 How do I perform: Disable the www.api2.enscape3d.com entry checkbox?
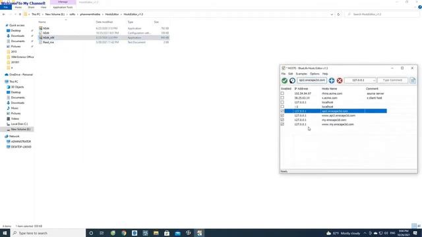click(282, 115)
